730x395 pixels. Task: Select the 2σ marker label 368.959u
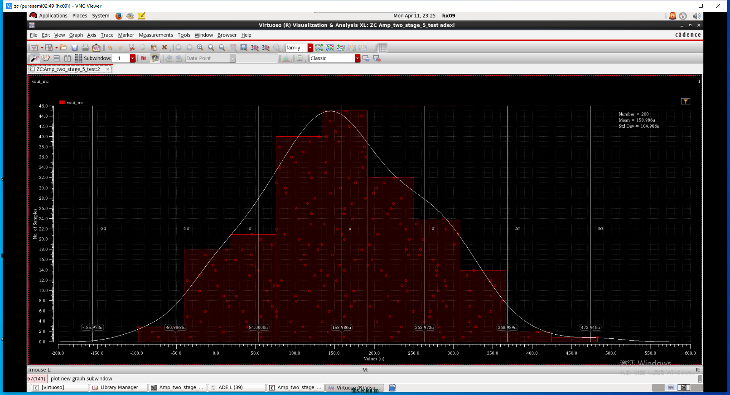507,327
